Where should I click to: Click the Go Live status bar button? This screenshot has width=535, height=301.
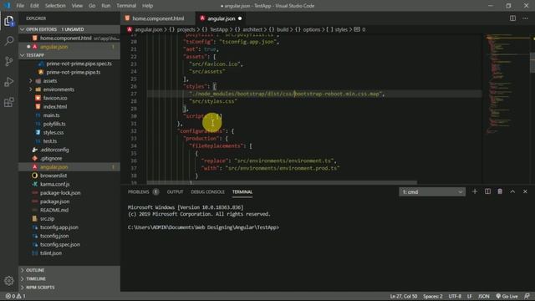pos(507,296)
